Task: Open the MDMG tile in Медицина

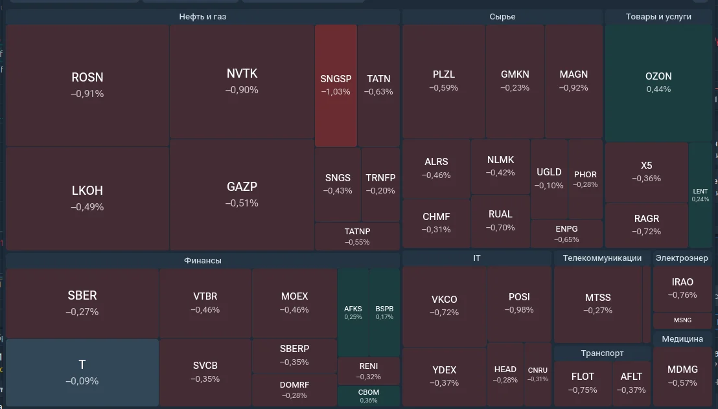Action: click(x=682, y=377)
